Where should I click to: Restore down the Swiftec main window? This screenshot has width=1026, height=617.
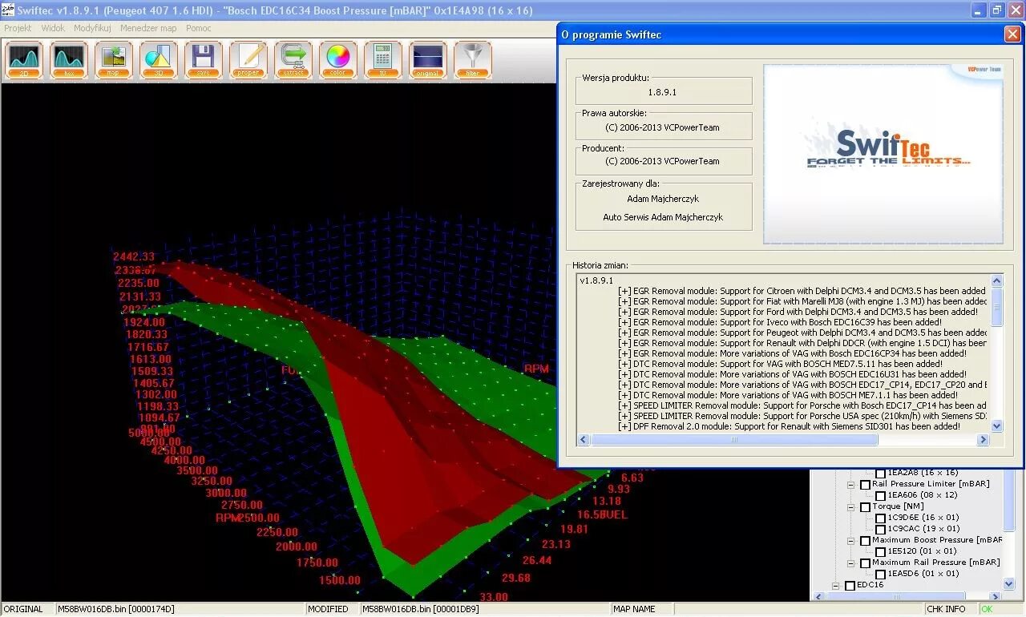[x=996, y=10]
